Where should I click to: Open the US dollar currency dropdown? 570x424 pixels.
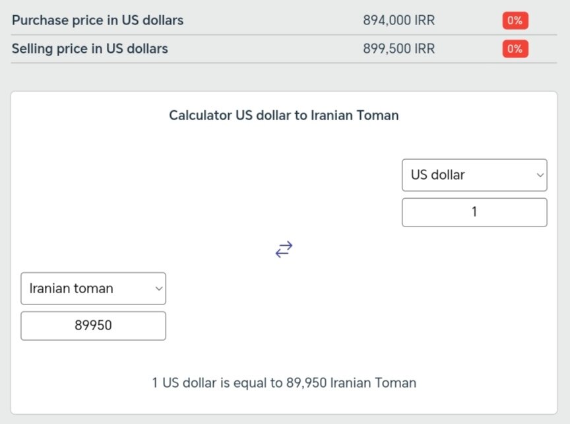click(x=474, y=175)
